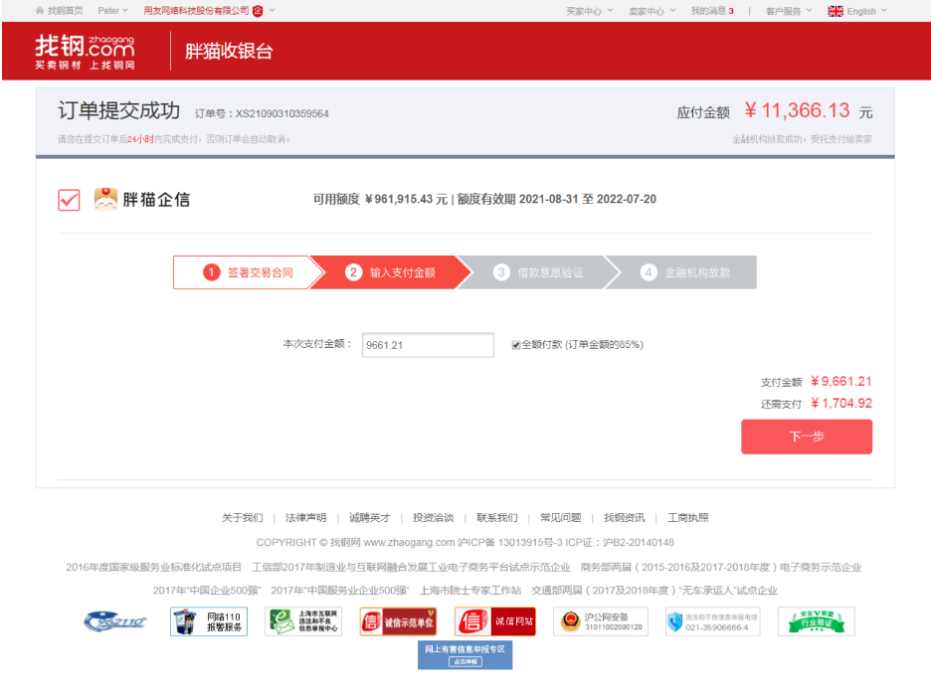Screen dimensions: 931x700
Task: Open the 联系我们 footer link
Action: coord(497,518)
